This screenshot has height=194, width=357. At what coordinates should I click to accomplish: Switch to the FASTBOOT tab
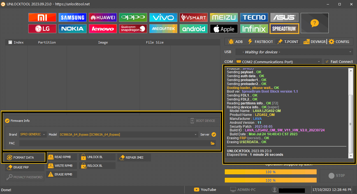tap(260, 42)
